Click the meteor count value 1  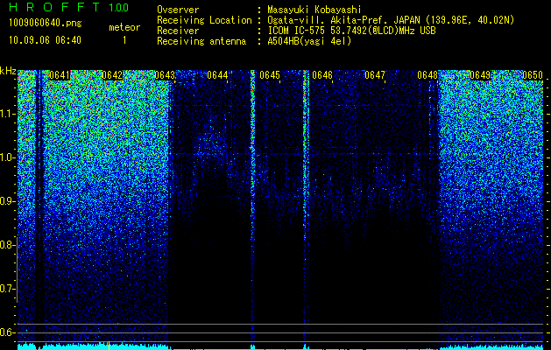click(124, 40)
